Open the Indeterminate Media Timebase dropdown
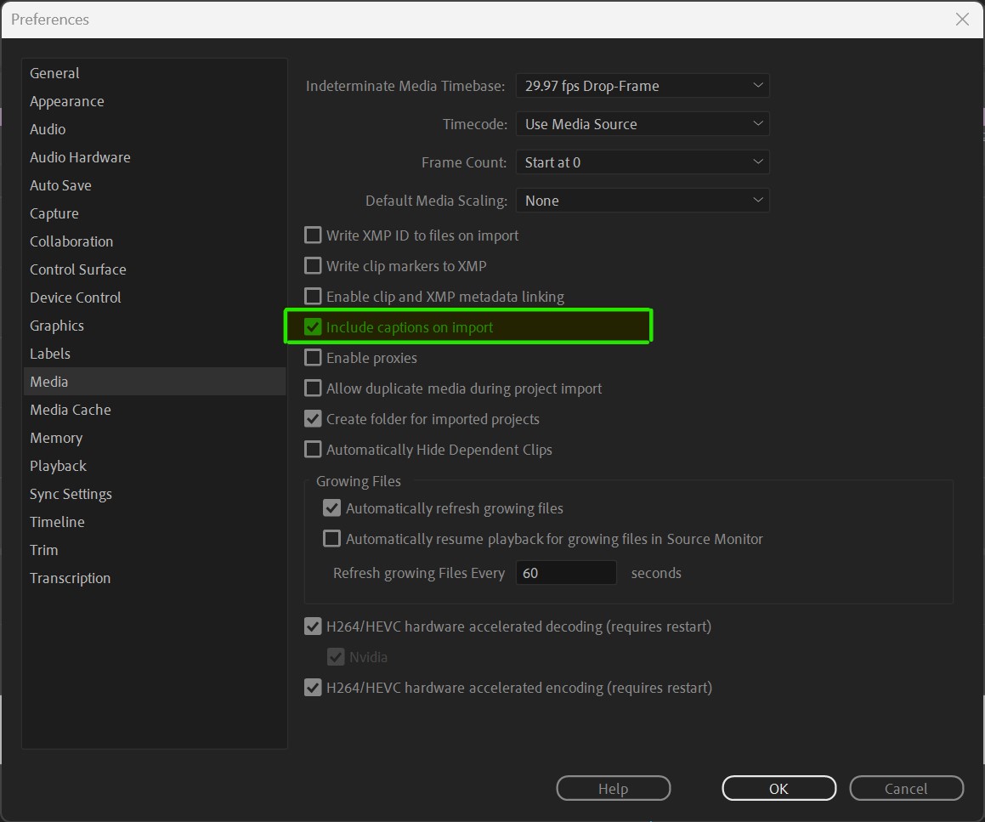 [642, 85]
